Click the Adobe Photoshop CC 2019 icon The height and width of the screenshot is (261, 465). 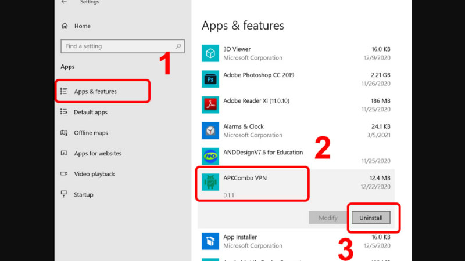(x=209, y=79)
